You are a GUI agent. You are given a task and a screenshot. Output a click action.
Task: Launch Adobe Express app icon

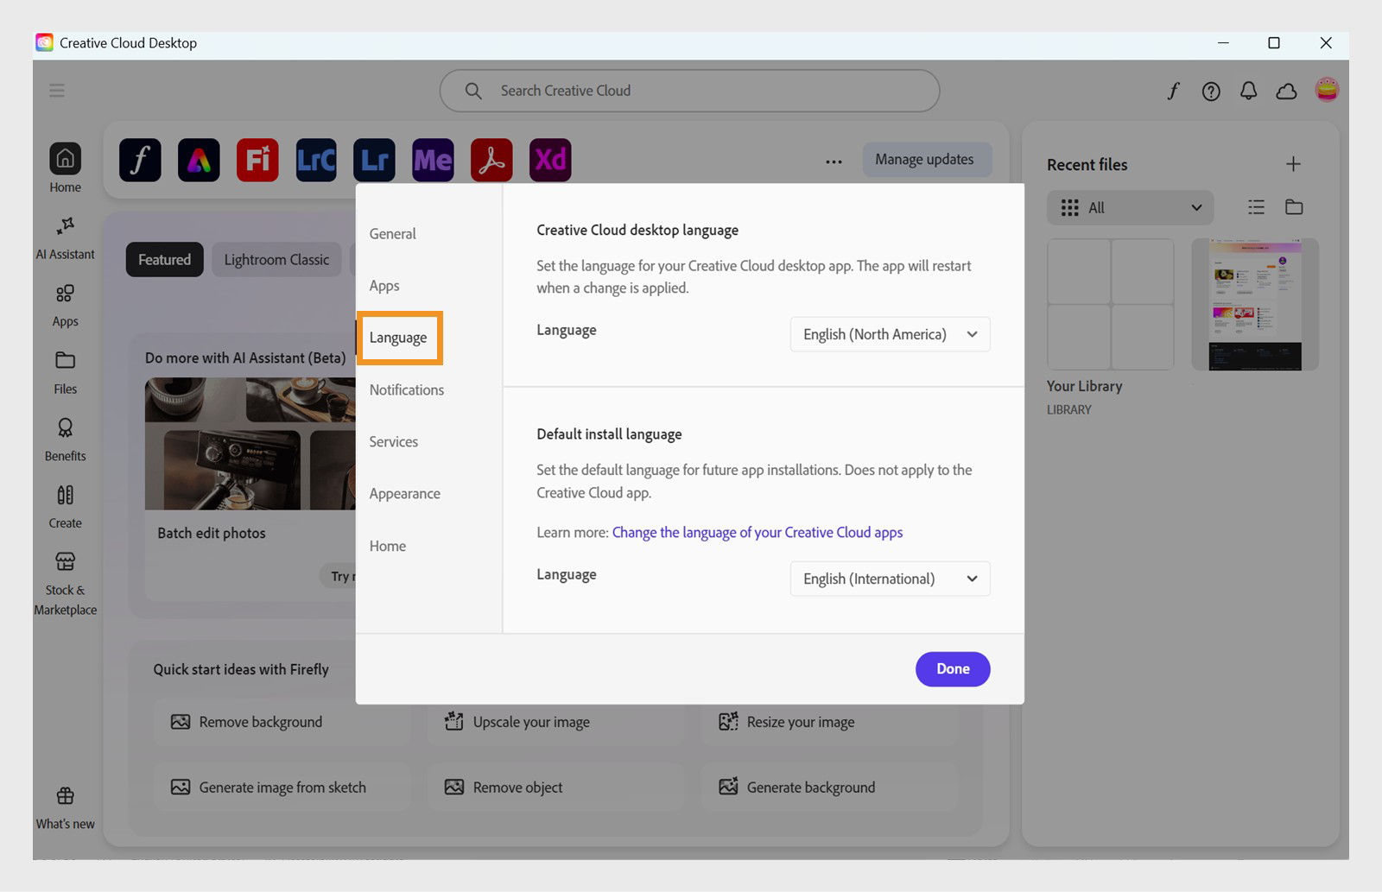click(x=199, y=160)
